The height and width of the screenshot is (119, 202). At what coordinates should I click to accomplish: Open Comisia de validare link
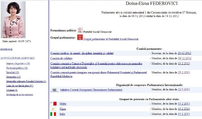click(61, 58)
